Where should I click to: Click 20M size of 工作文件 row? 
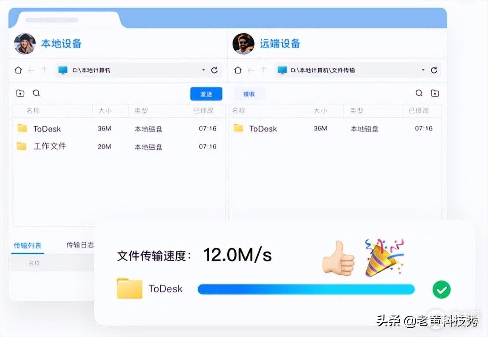point(104,146)
